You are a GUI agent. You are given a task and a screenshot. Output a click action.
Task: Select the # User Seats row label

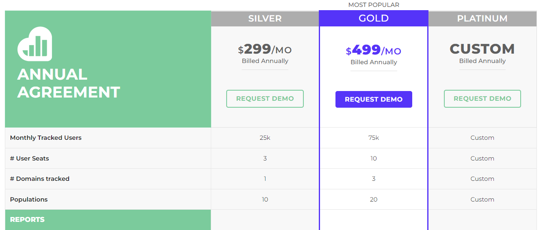click(30, 158)
